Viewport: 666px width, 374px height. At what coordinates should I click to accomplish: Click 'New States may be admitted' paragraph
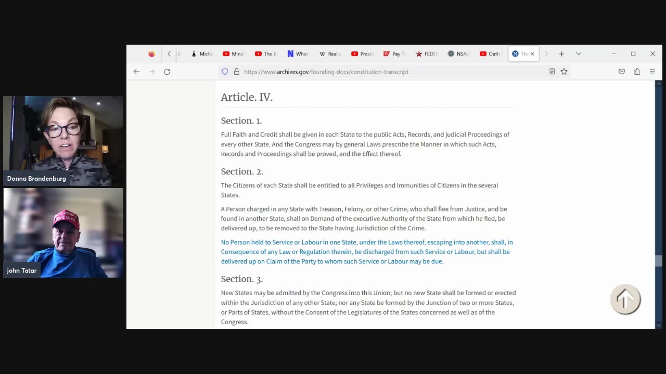pyautogui.click(x=368, y=307)
